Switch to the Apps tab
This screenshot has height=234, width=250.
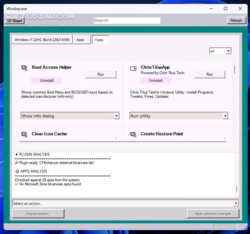pyautogui.click(x=80, y=40)
